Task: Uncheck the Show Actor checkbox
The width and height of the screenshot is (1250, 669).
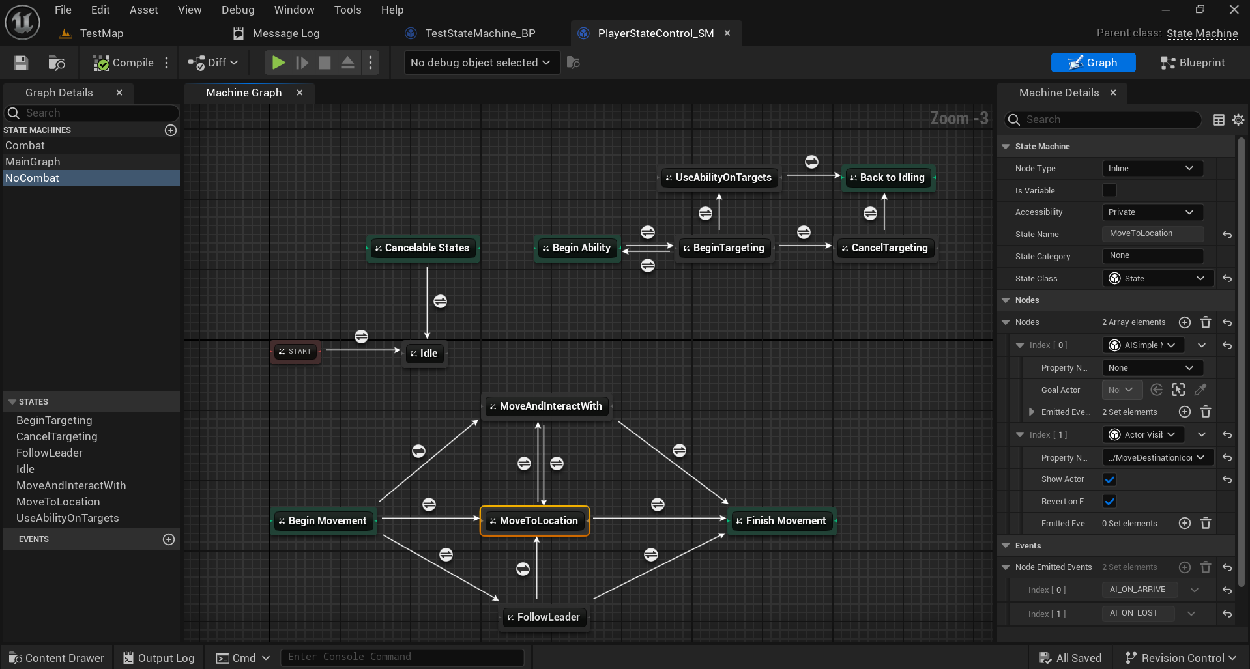Action: 1109,479
